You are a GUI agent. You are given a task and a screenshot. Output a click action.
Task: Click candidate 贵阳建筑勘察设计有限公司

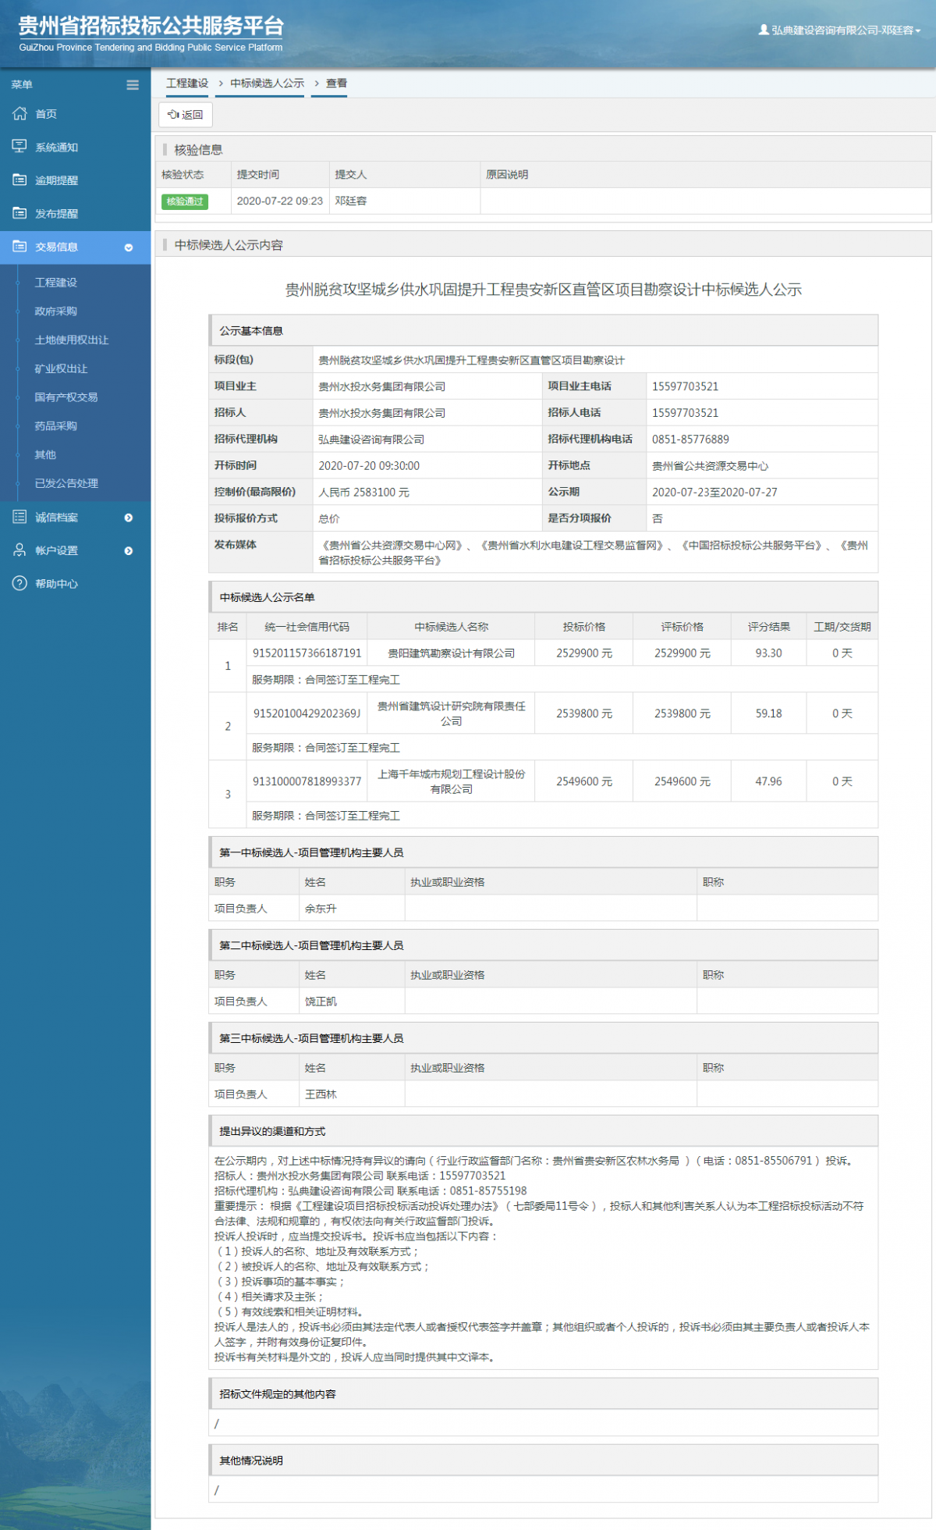(x=452, y=654)
